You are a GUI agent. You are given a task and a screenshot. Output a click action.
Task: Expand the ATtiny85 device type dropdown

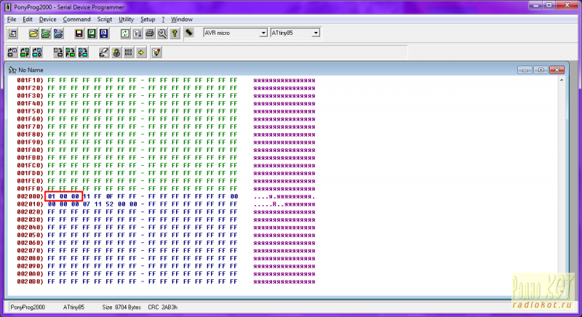(316, 33)
